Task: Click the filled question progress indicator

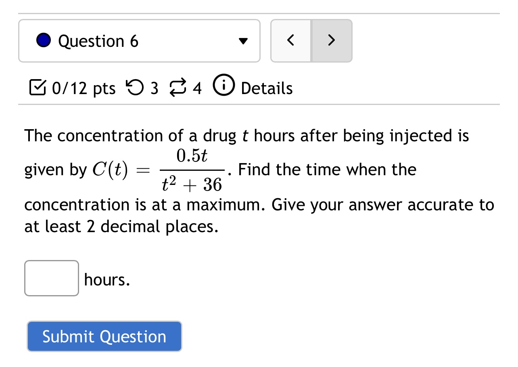Action: [43, 40]
